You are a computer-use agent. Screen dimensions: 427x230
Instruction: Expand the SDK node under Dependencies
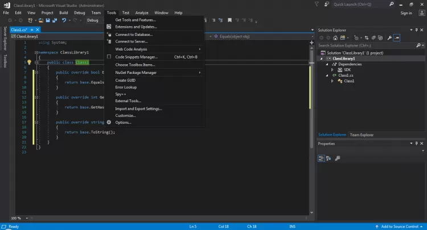coord(332,70)
